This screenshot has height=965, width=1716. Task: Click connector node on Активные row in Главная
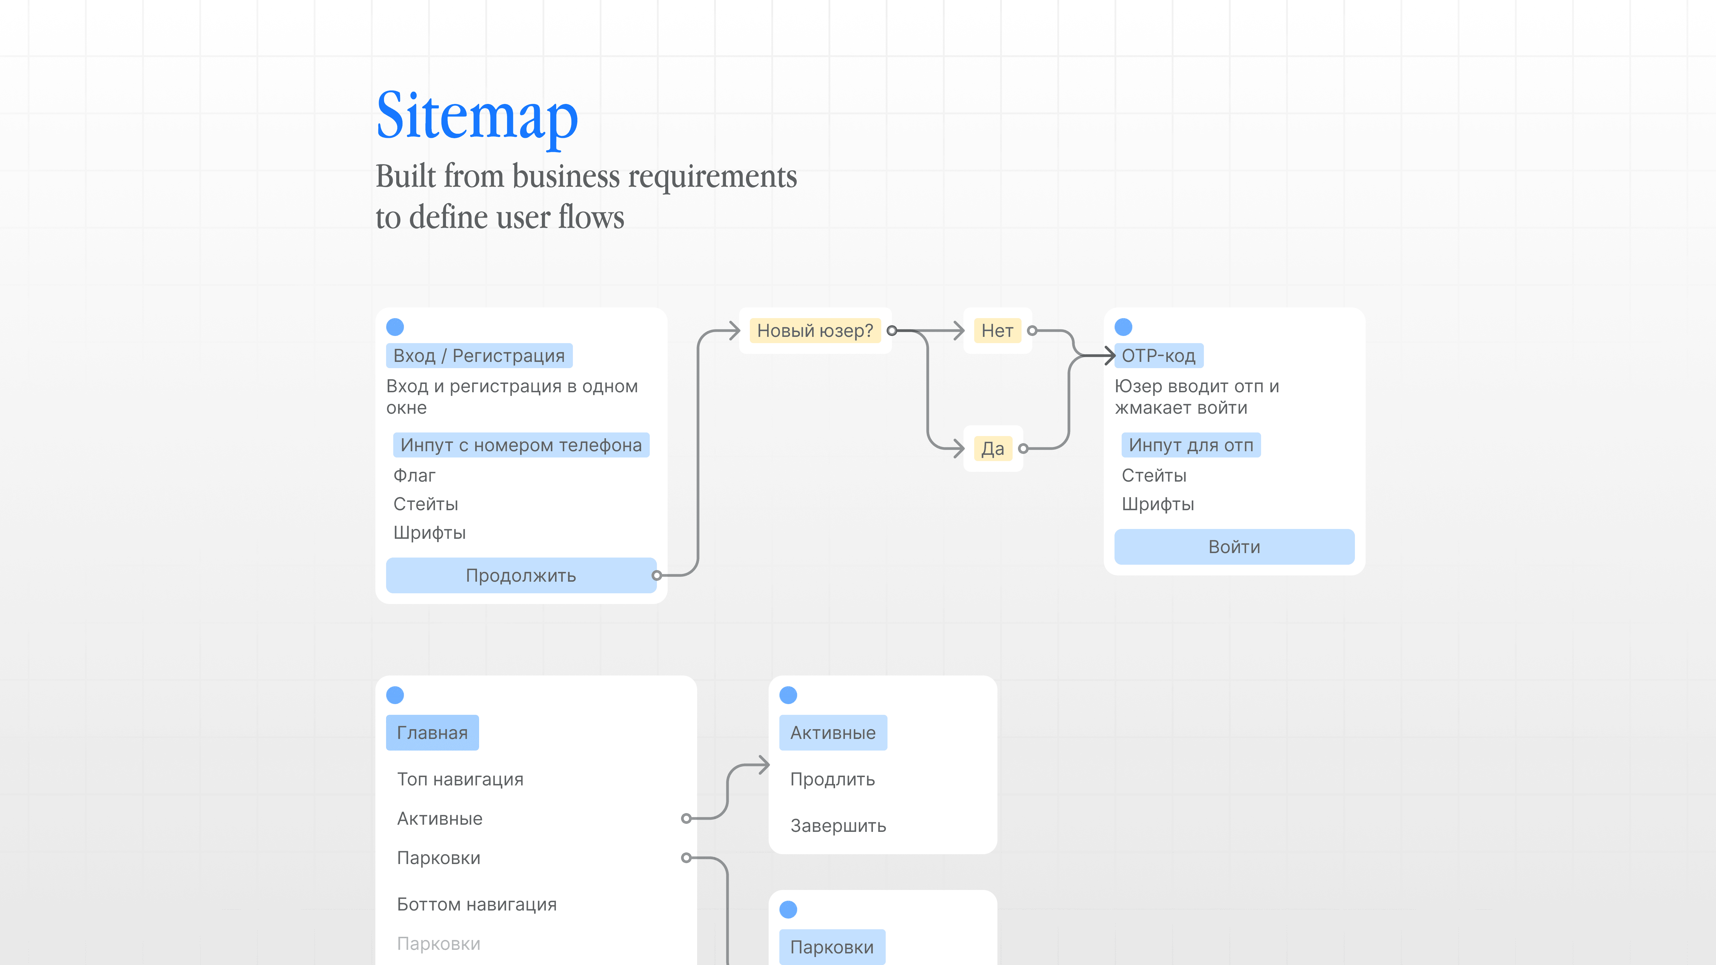[x=686, y=818]
